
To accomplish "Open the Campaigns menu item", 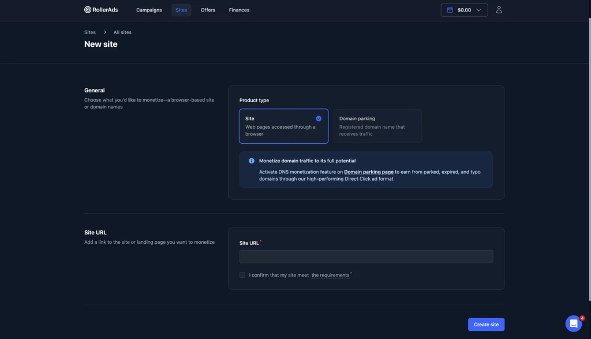I will (149, 10).
